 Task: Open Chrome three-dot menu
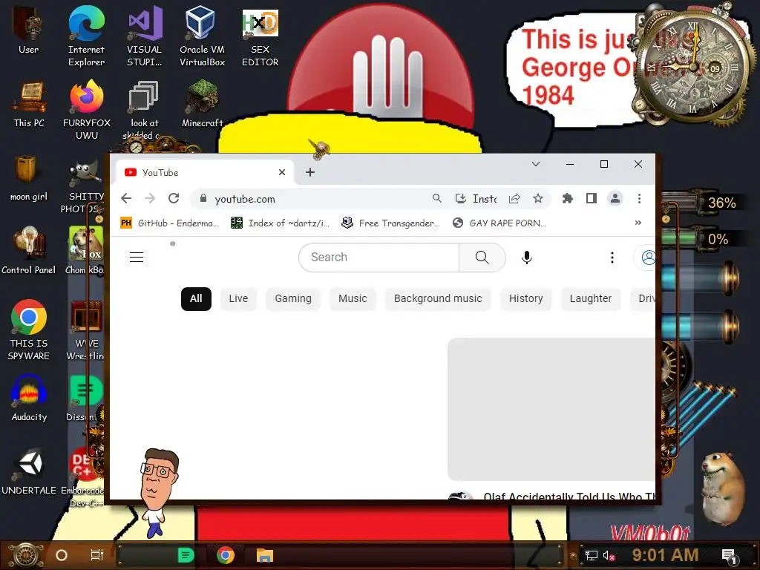point(639,198)
